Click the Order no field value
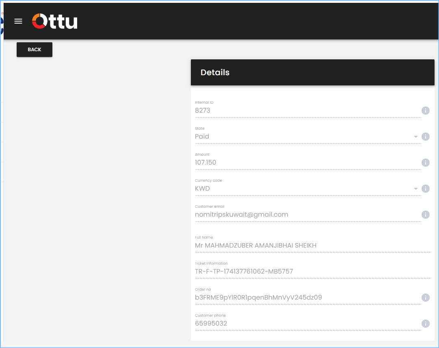 tap(308, 298)
